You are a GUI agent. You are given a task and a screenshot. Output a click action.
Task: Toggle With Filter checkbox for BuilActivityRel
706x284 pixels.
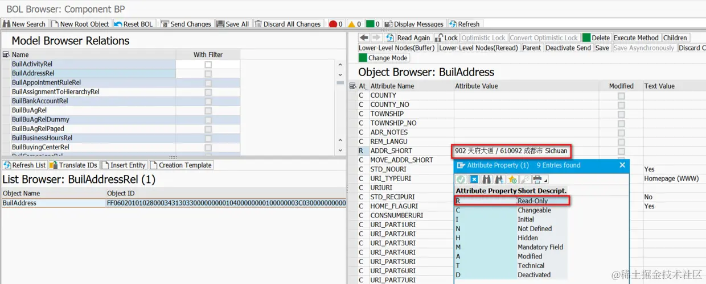pyautogui.click(x=208, y=65)
